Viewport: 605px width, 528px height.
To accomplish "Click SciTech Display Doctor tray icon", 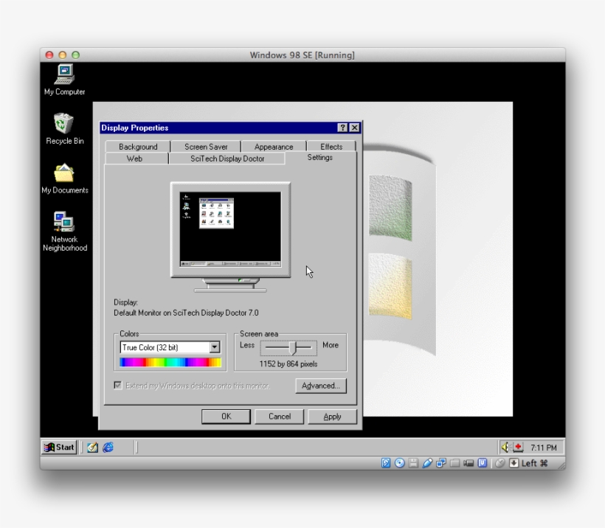I will point(518,448).
